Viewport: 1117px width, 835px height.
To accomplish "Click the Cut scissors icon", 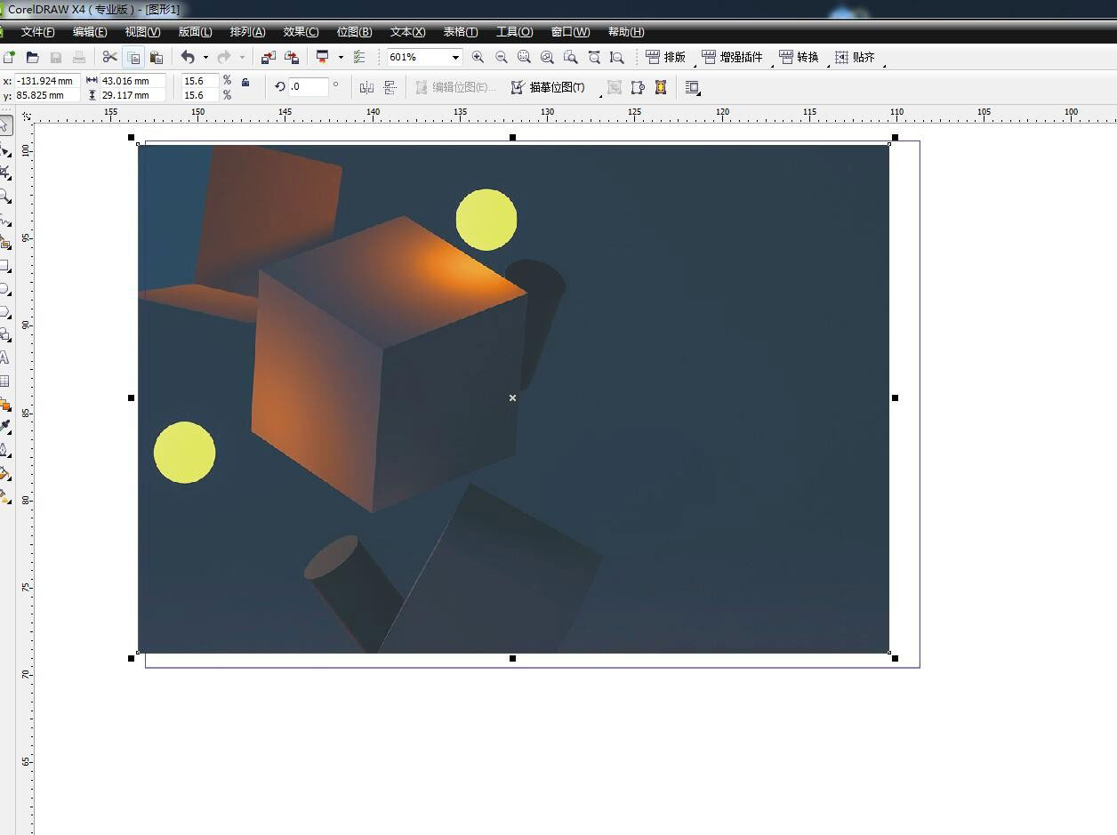I will coord(109,57).
